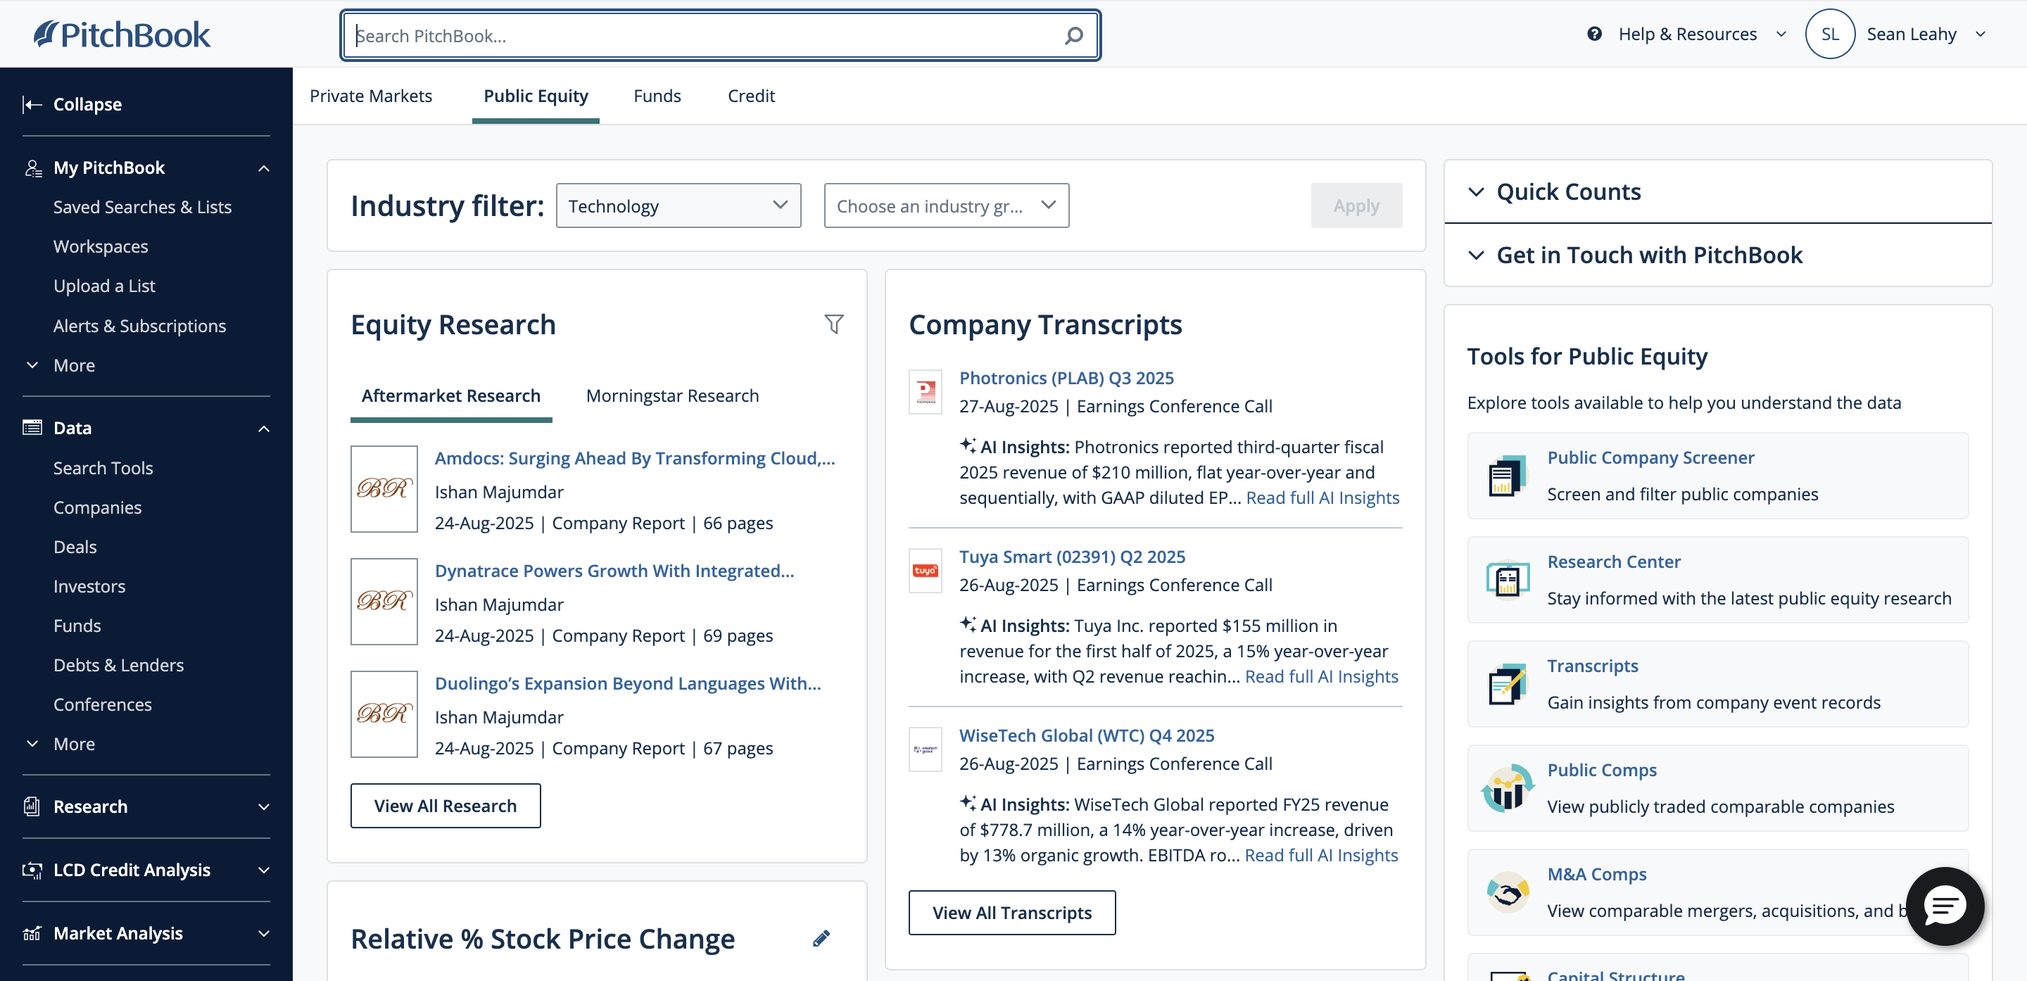Image resolution: width=2027 pixels, height=981 pixels.
Task: Open the Photronics (PLAB) Q3 2025 transcript
Action: click(x=1066, y=378)
